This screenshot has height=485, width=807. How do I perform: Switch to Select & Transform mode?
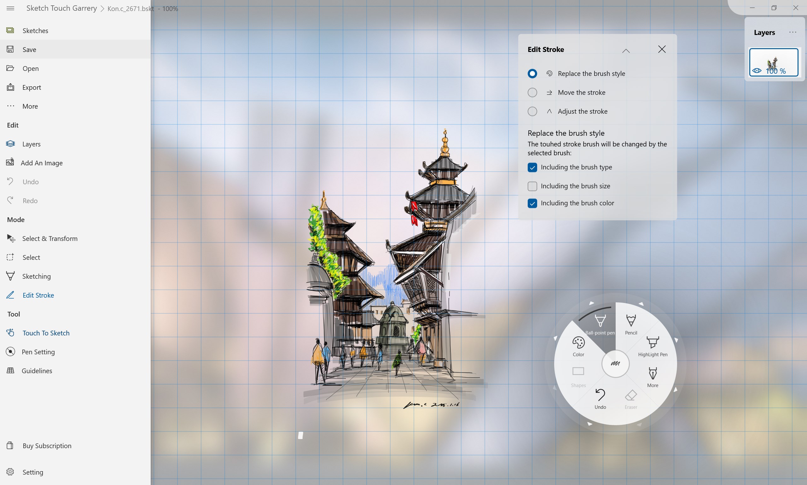coord(49,238)
